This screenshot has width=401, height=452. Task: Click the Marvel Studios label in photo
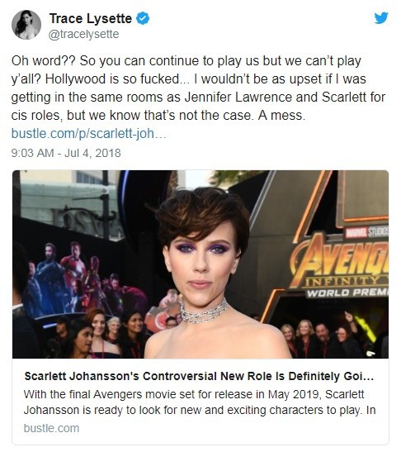366,231
